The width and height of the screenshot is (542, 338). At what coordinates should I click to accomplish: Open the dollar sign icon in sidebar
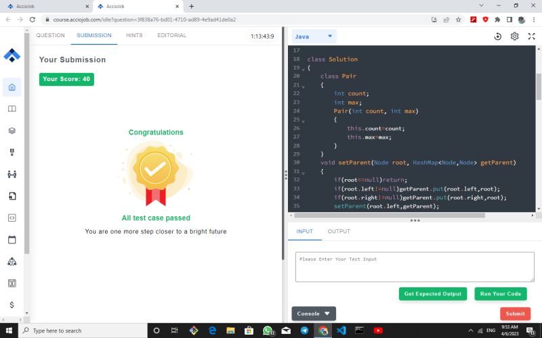(12, 305)
